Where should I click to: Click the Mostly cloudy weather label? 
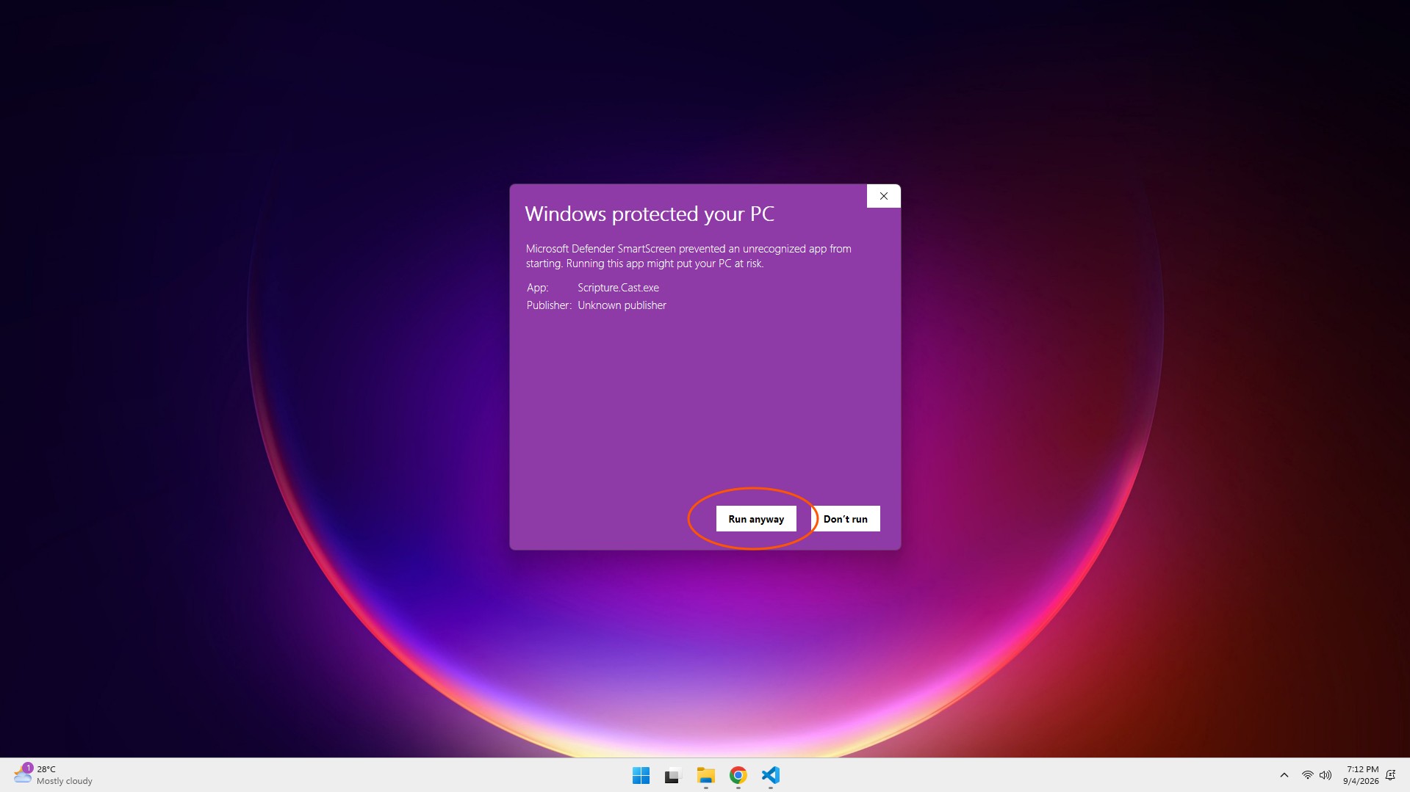(65, 781)
